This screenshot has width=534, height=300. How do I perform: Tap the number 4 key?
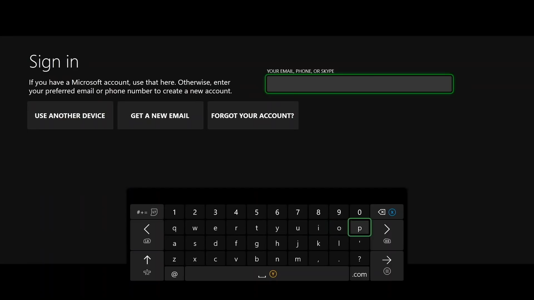tap(236, 212)
